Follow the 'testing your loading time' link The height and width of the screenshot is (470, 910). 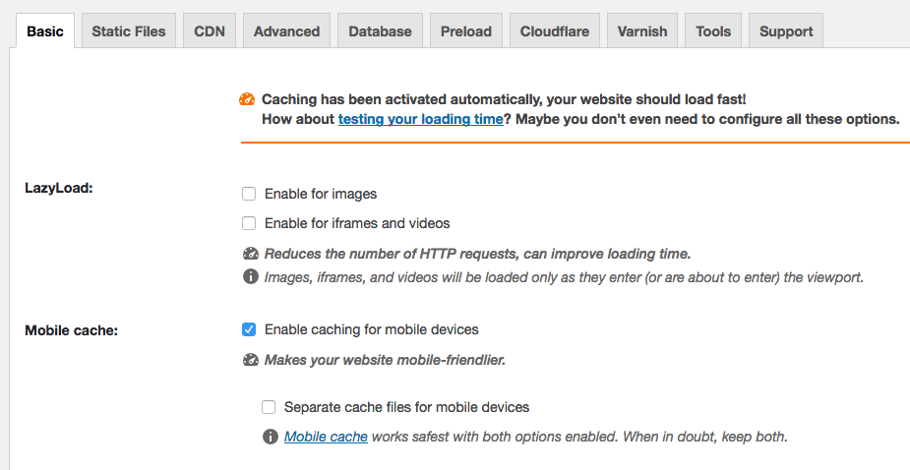pos(420,120)
